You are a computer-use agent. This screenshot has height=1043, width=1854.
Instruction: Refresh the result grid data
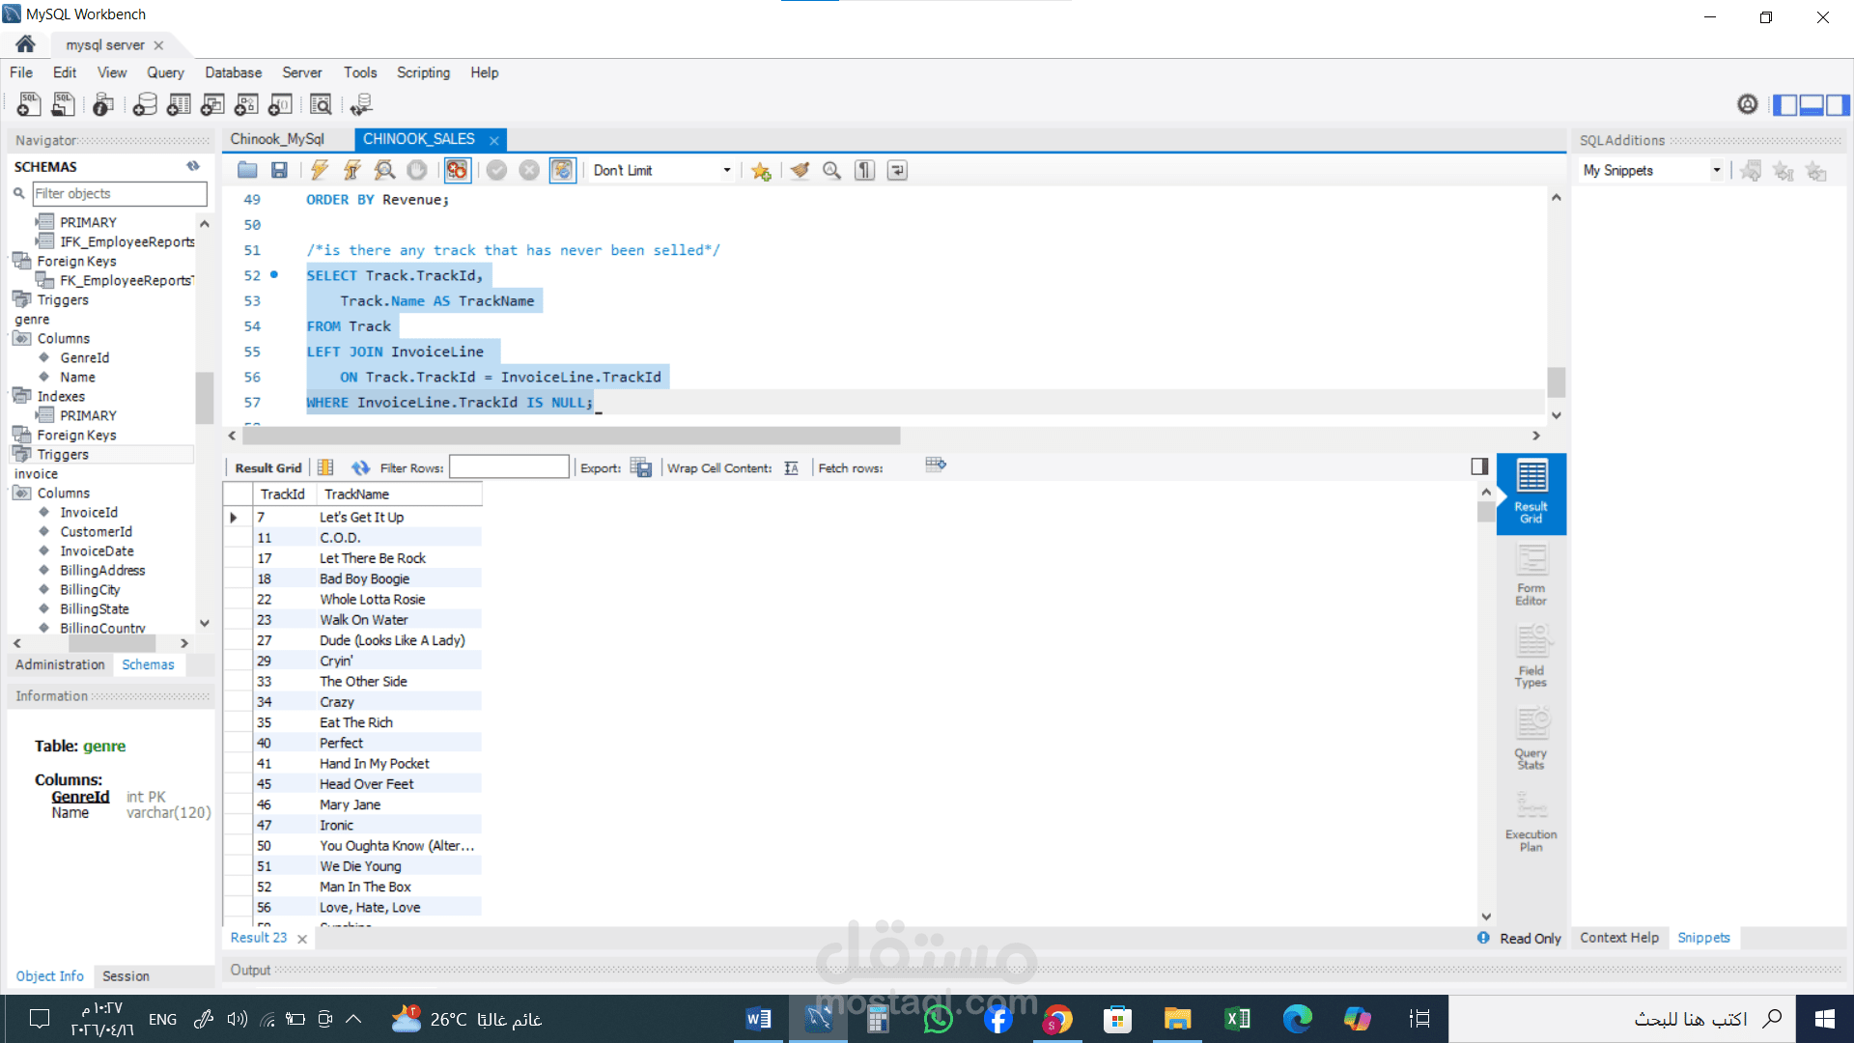360,467
